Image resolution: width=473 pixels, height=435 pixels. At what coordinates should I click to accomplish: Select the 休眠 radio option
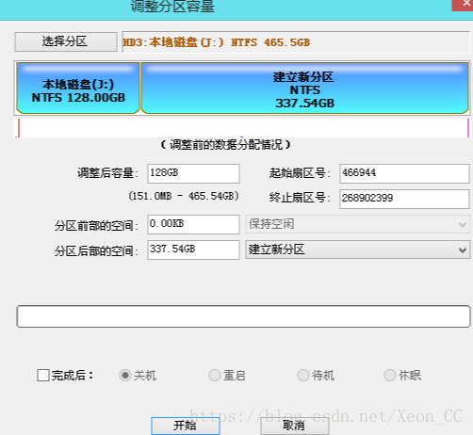(390, 375)
